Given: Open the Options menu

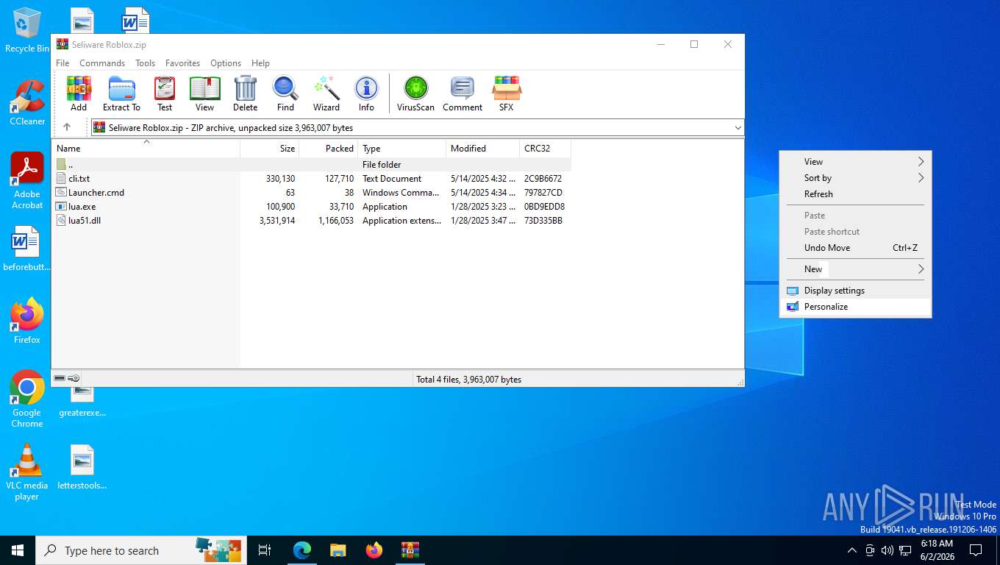Looking at the screenshot, I should tap(226, 63).
